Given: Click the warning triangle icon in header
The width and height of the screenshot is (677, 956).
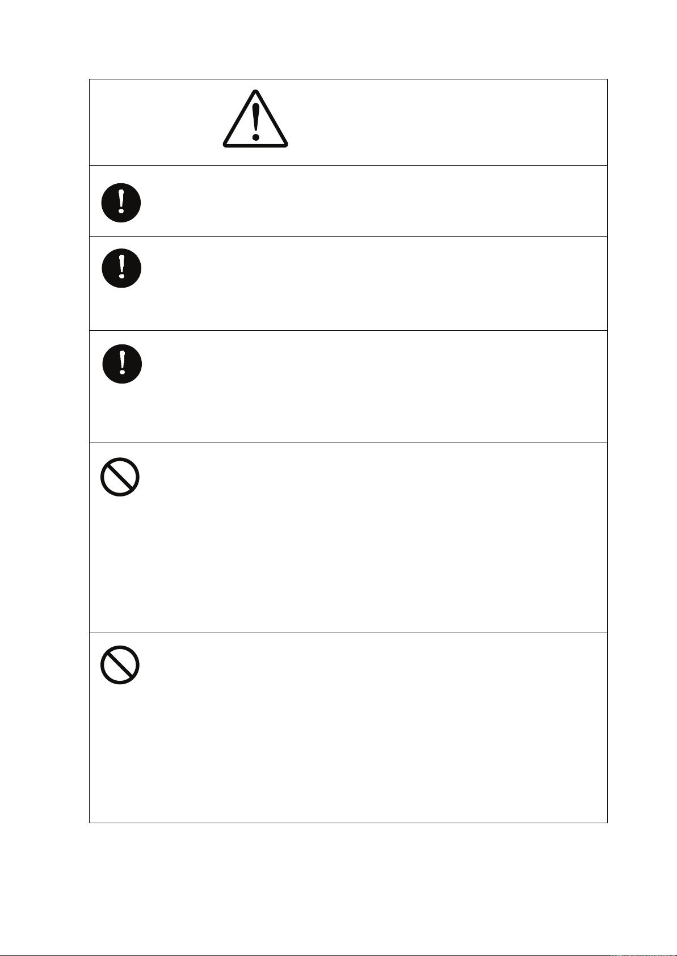Looking at the screenshot, I should [255, 119].
